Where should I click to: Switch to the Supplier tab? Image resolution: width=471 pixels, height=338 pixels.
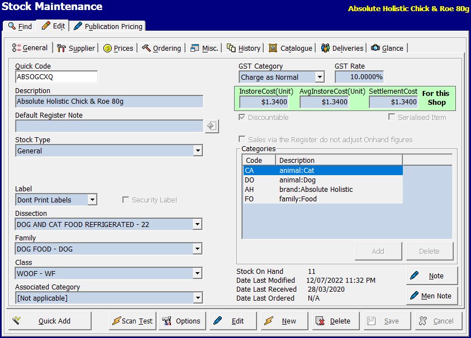pos(77,48)
